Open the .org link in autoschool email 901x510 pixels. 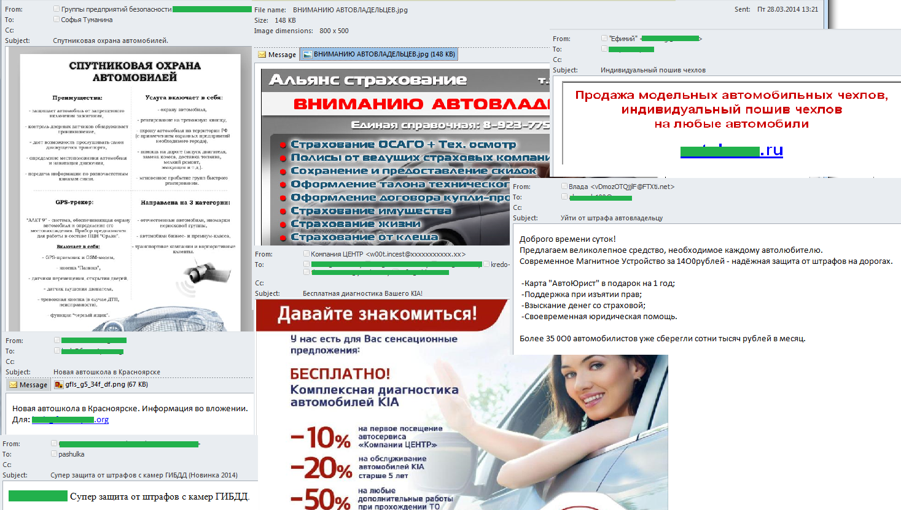point(70,420)
